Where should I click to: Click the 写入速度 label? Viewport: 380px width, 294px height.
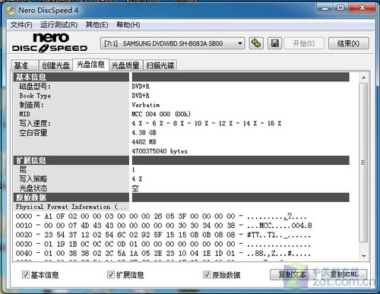35,123
